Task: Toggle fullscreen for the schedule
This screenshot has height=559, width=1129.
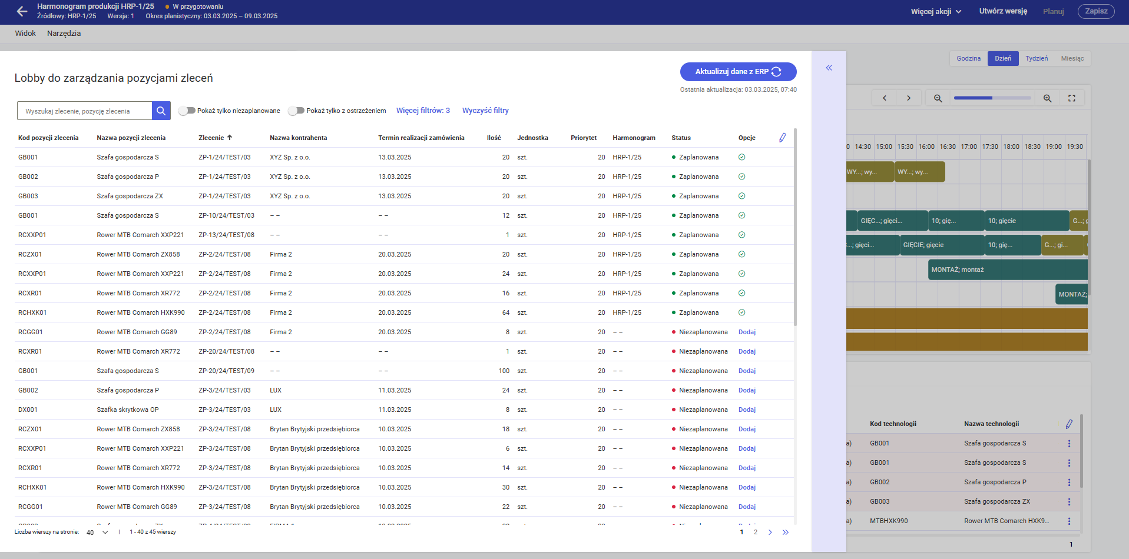Action: [1072, 98]
